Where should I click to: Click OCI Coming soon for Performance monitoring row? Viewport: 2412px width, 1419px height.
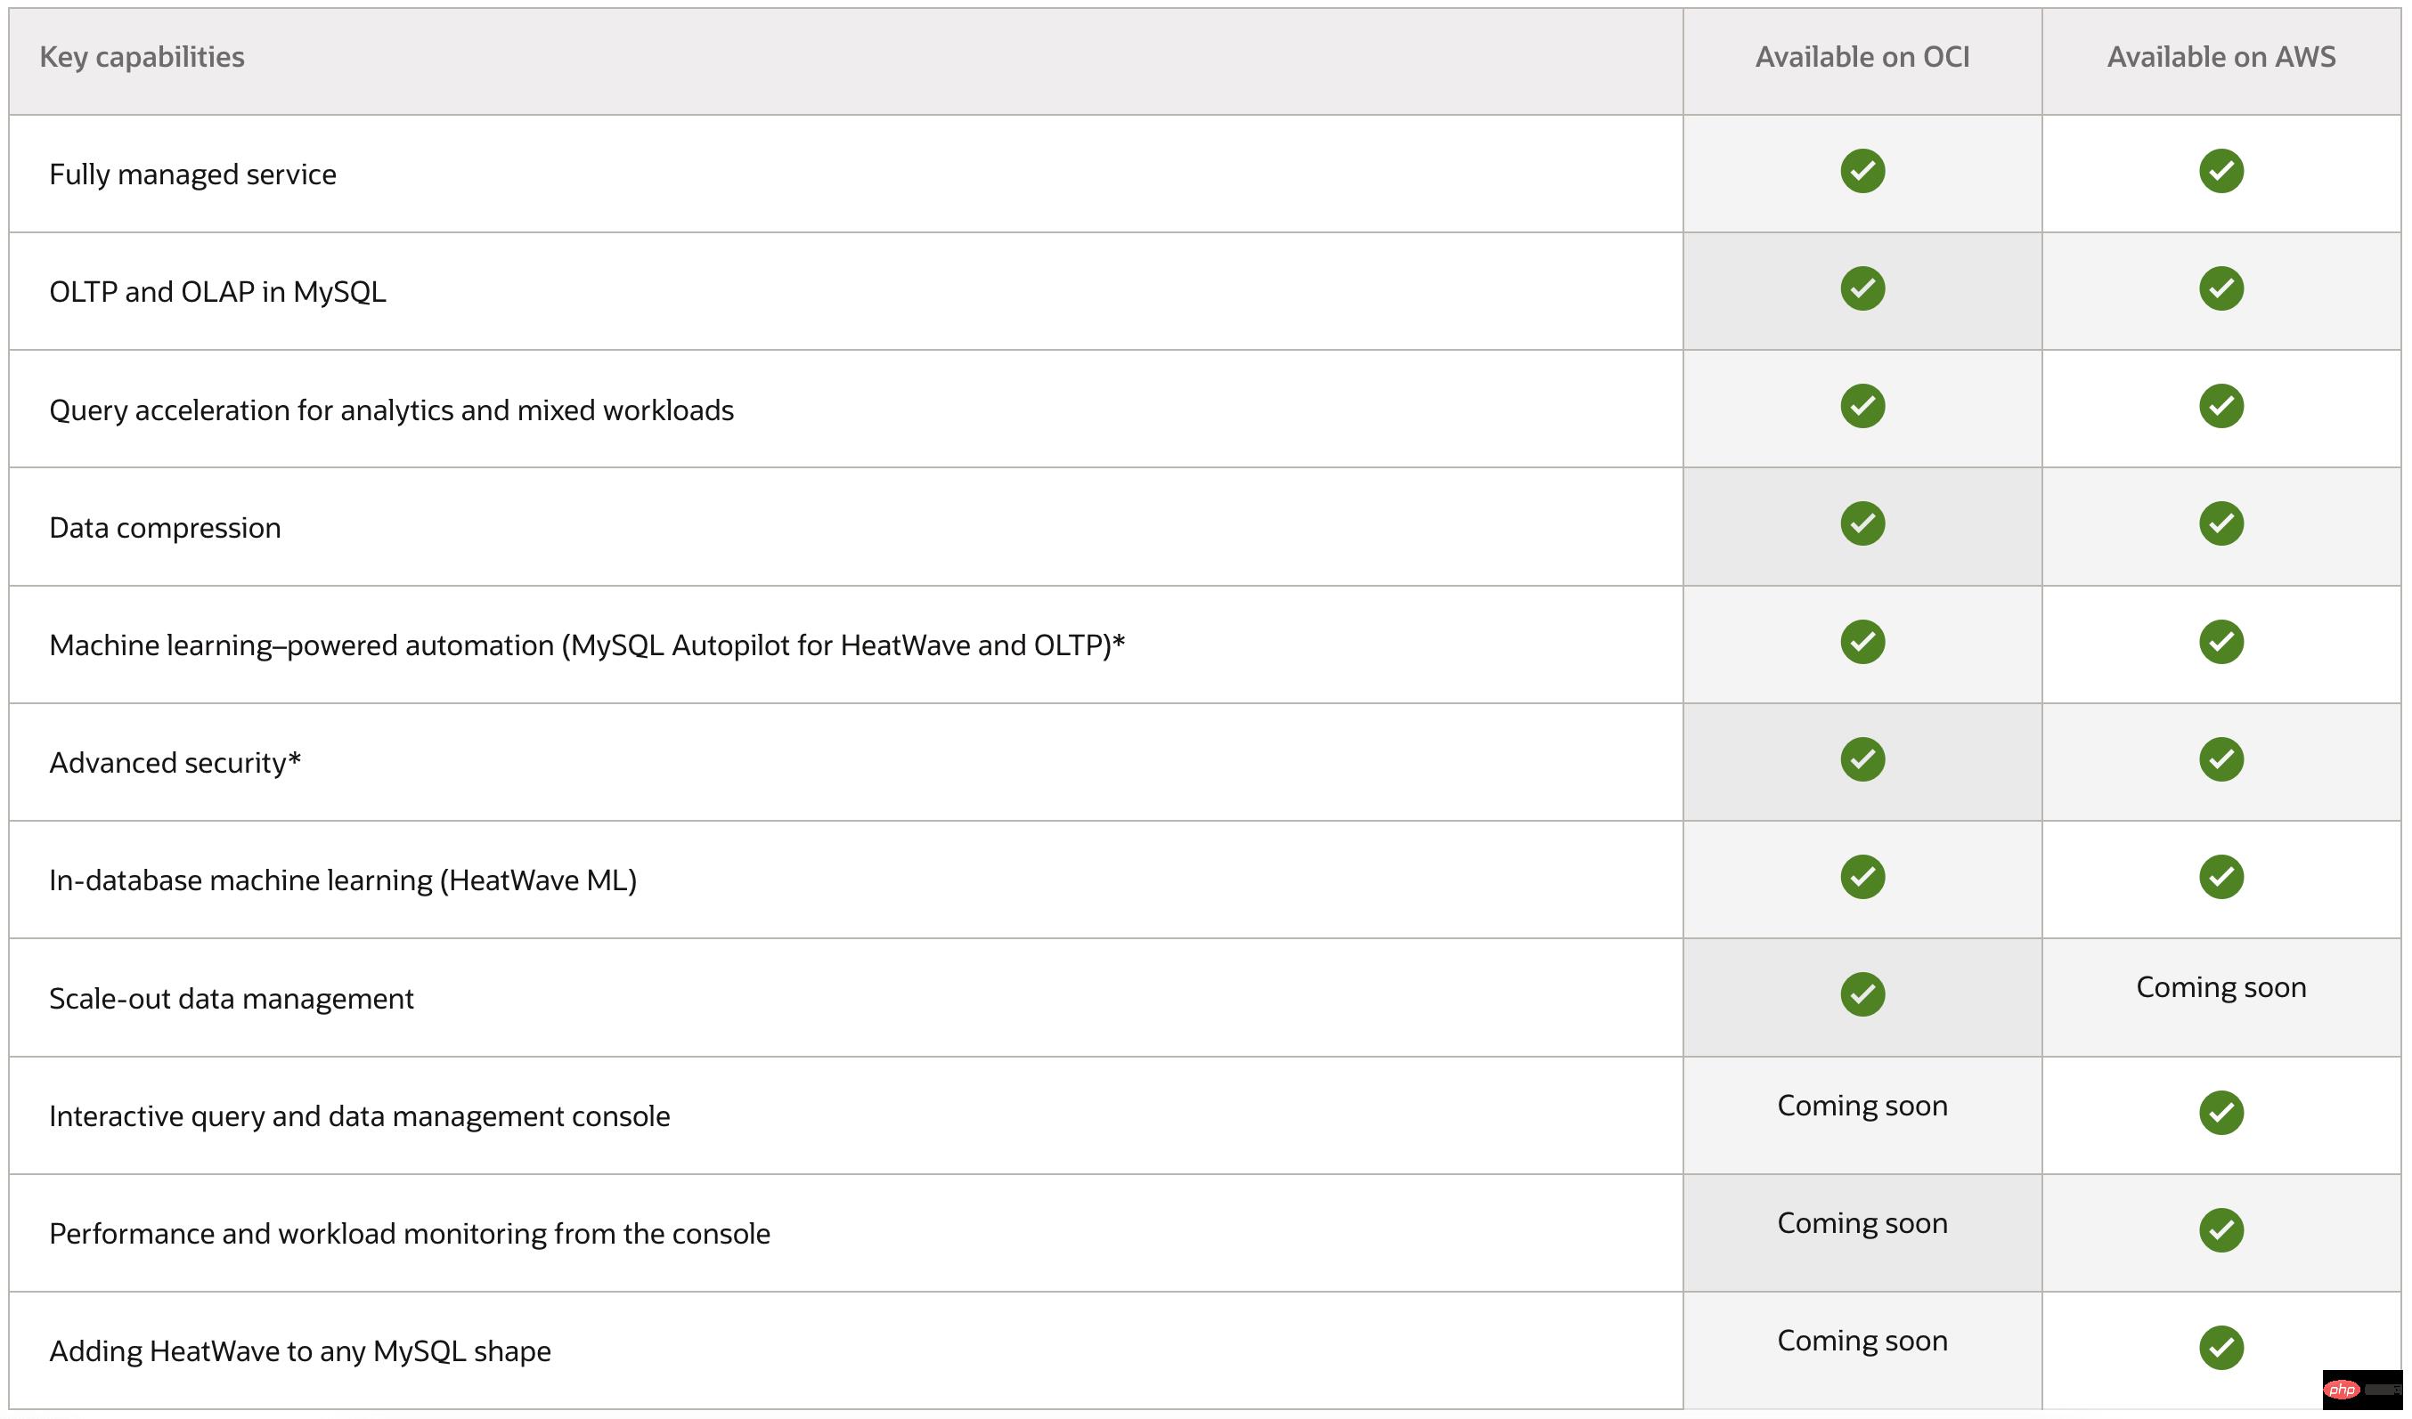[1862, 1224]
